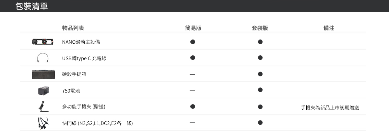Click the 包裝清單 section title
This screenshot has height=134, width=389.
point(32,6)
